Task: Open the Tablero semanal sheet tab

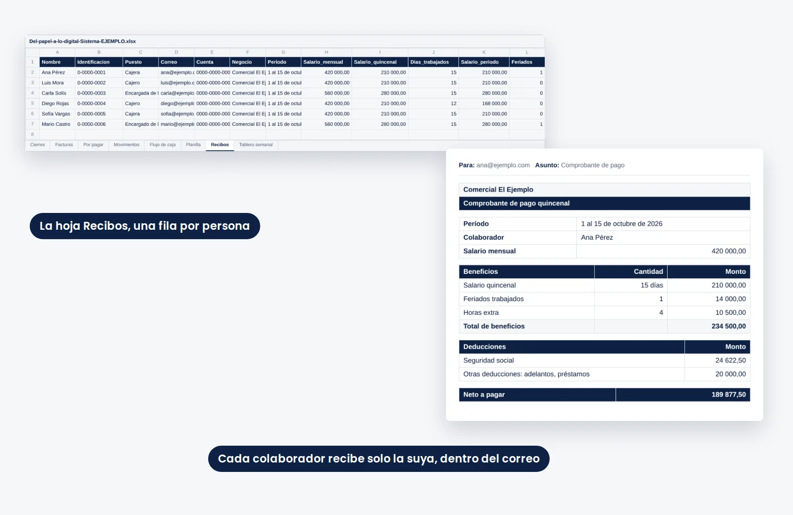Action: pos(256,145)
